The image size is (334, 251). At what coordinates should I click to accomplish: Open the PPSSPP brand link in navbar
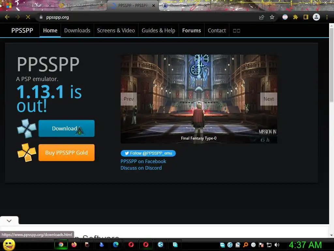(x=22, y=30)
